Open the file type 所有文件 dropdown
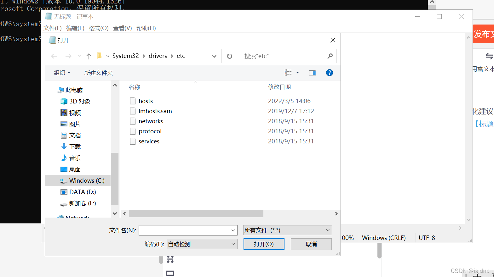The image size is (494, 277). click(x=288, y=230)
